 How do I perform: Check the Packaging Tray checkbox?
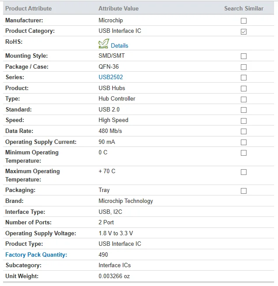click(243, 191)
